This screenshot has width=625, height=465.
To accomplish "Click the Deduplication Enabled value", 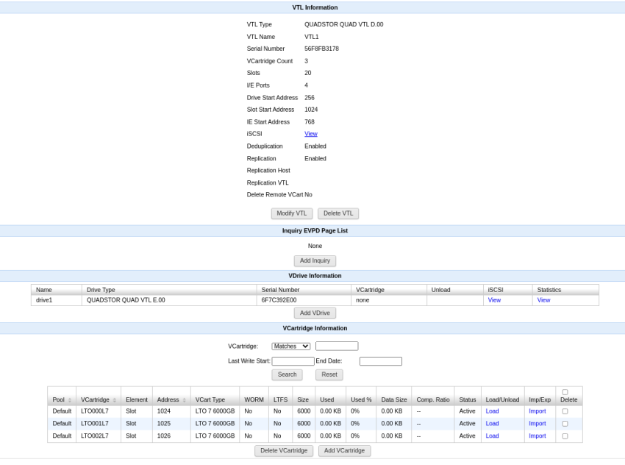I will tap(315, 146).
